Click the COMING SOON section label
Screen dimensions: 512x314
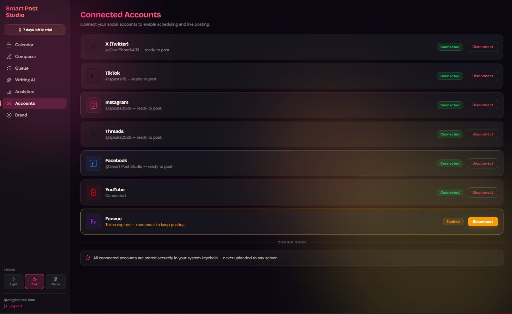(292, 242)
